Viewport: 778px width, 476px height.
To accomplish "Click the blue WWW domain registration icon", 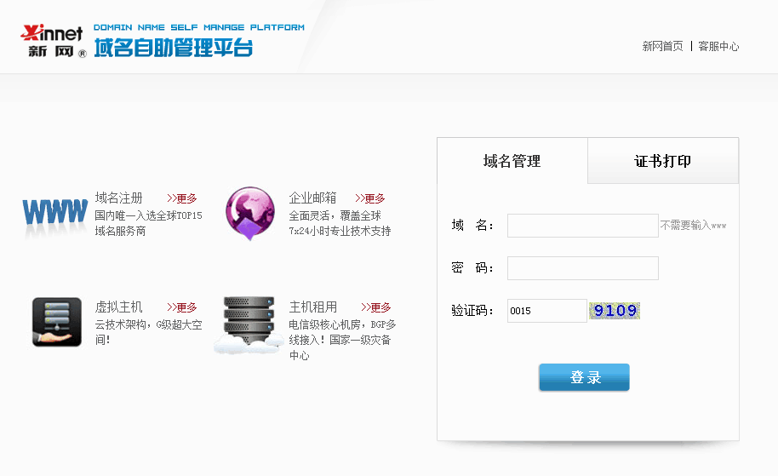I will coord(54,211).
